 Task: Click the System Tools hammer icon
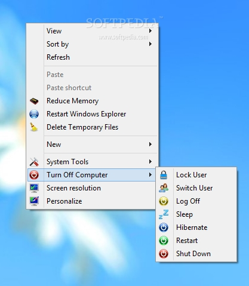tap(34, 162)
